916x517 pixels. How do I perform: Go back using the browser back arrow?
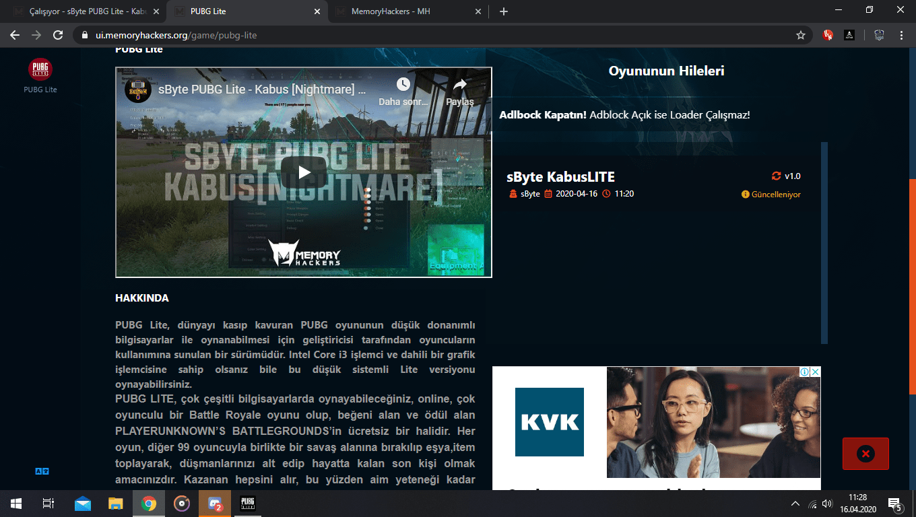tap(15, 35)
